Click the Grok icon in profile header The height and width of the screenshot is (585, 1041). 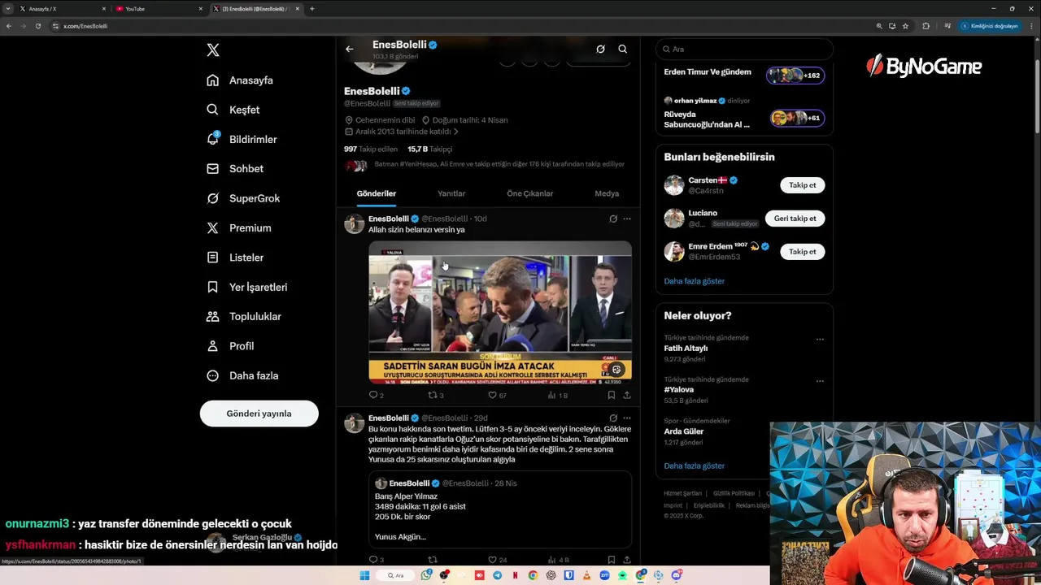(x=600, y=49)
